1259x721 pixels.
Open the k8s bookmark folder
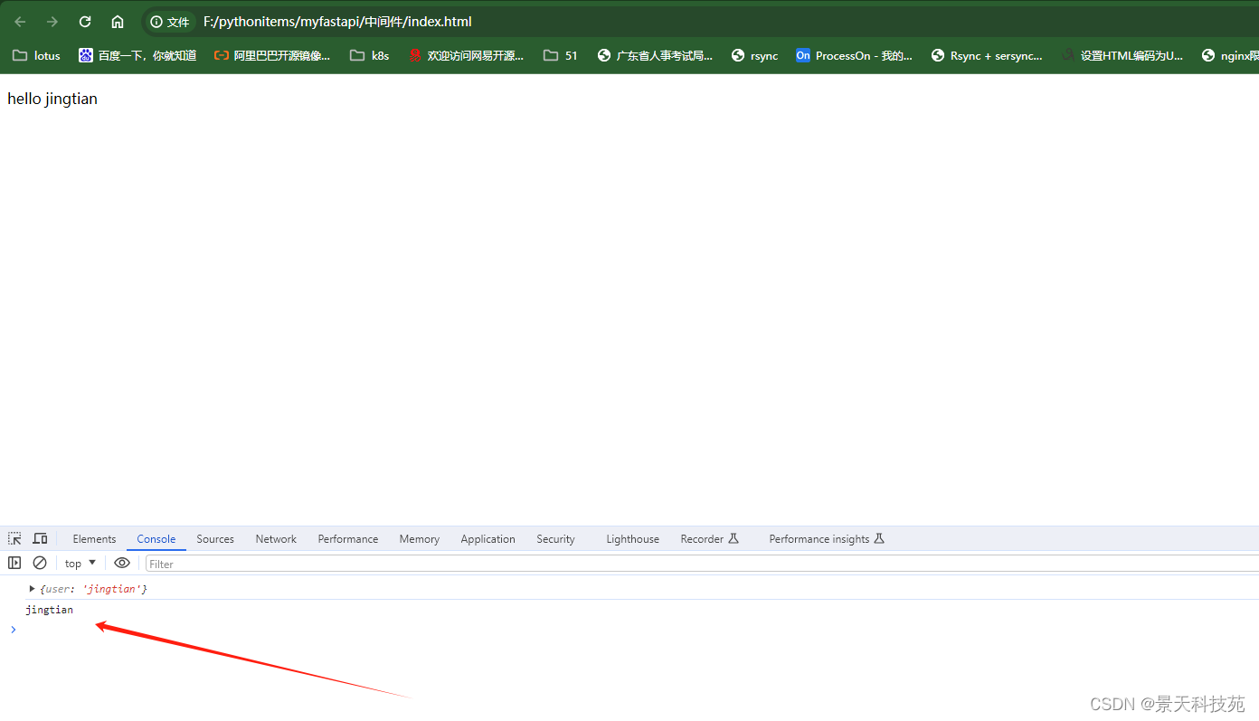pyautogui.click(x=370, y=55)
